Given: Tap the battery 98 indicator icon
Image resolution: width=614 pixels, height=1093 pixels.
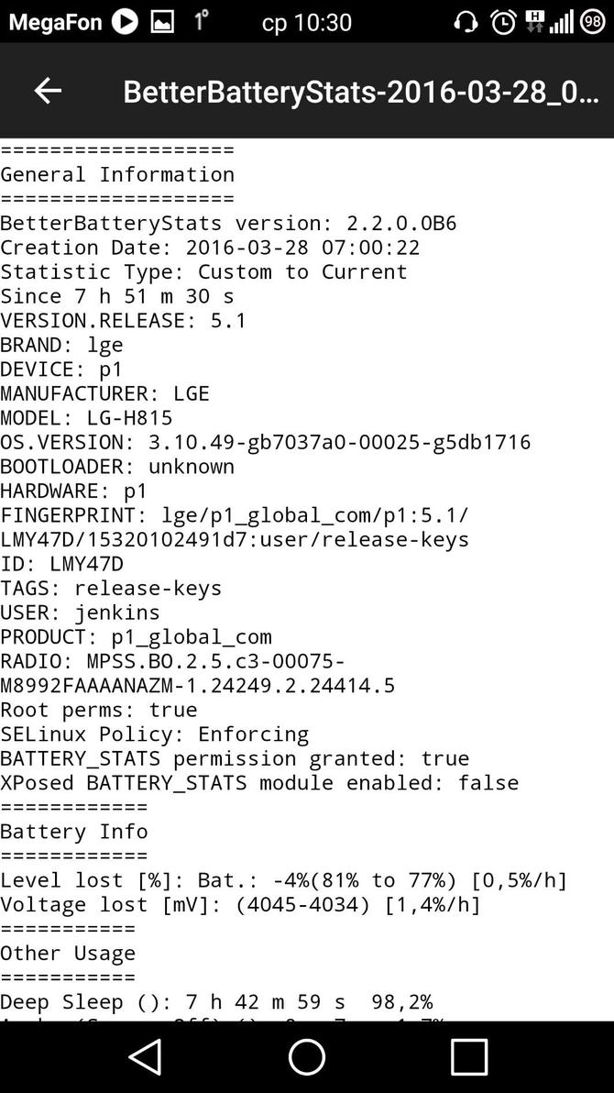Looking at the screenshot, I should point(593,21).
